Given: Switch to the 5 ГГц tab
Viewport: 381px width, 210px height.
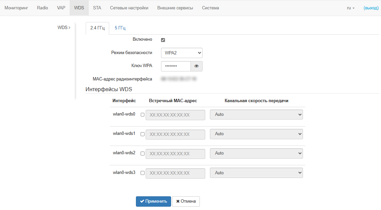Looking at the screenshot, I should point(120,28).
